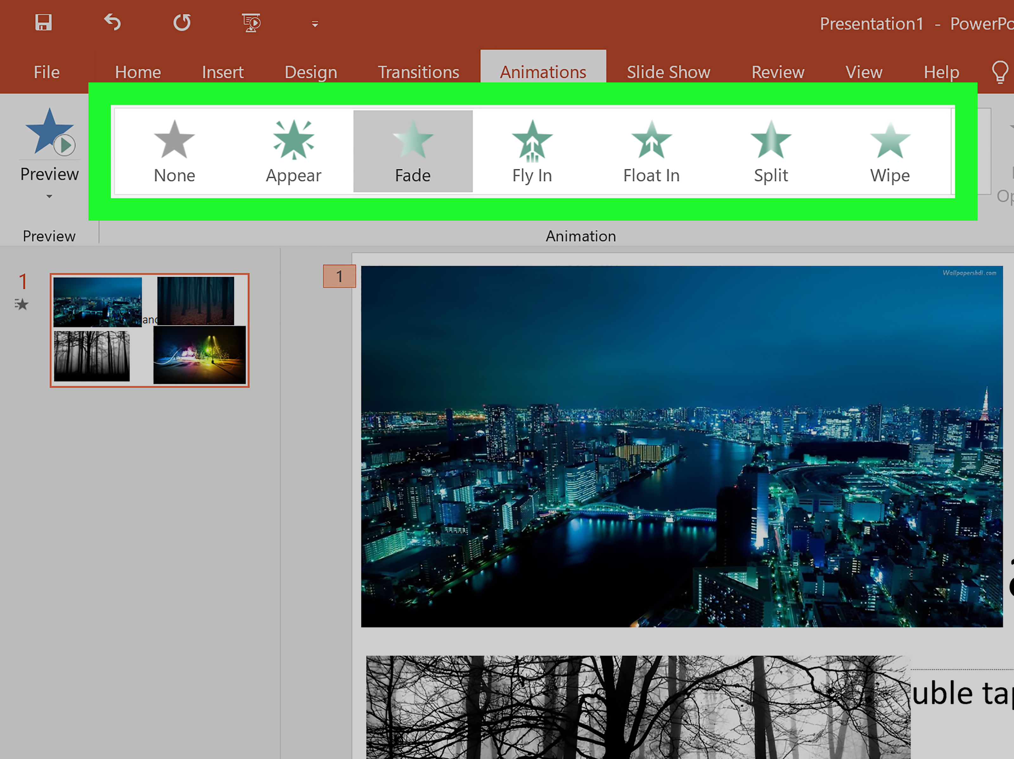
Task: Click the animation star indicator under slide 1
Action: (21, 304)
